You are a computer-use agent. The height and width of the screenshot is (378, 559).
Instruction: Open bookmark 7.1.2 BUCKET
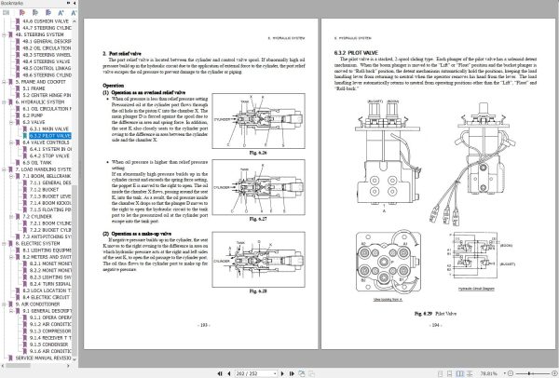pyautogui.click(x=44, y=190)
